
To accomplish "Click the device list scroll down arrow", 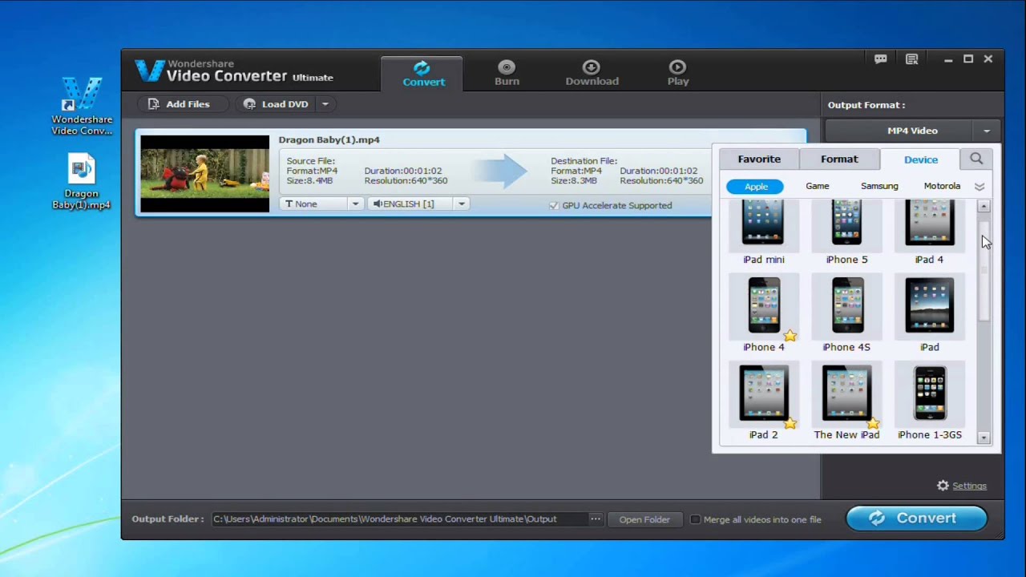I will [984, 438].
